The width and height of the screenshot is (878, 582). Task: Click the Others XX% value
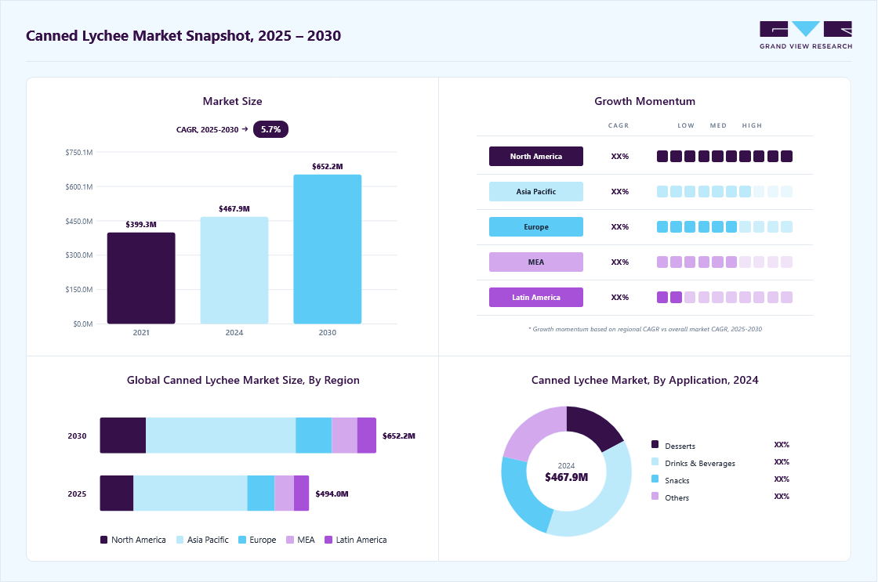coord(782,497)
